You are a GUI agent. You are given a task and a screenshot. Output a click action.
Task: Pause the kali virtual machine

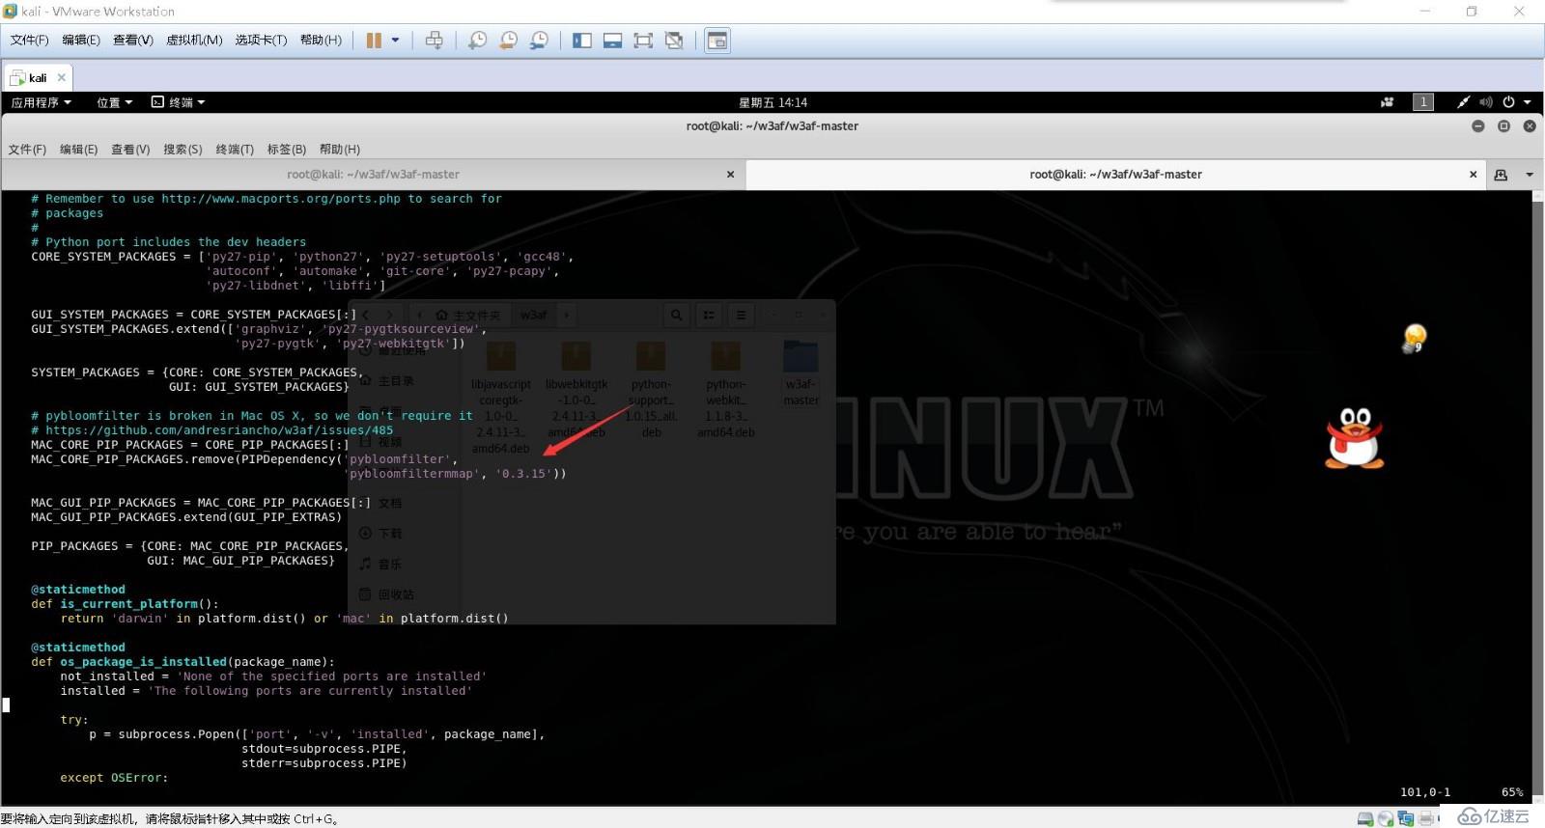point(374,41)
